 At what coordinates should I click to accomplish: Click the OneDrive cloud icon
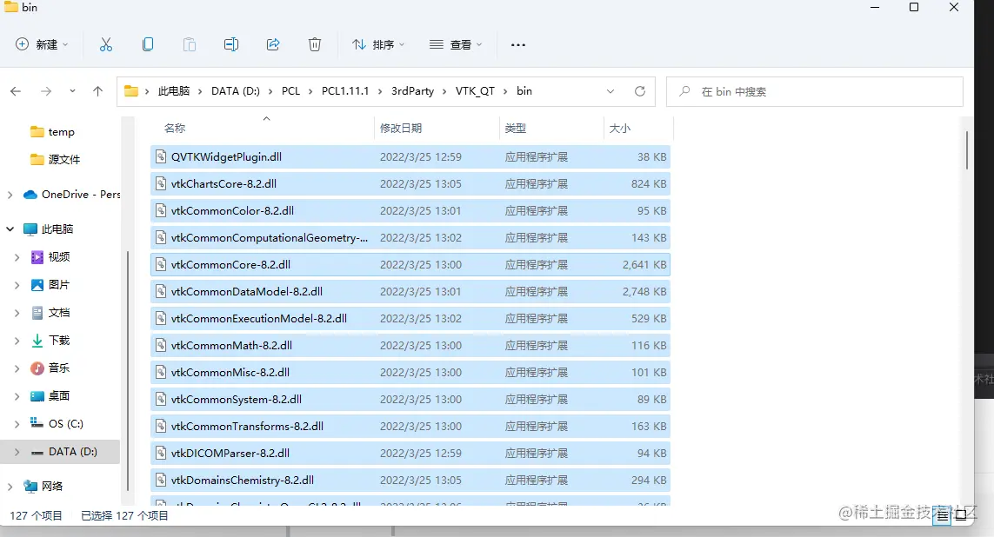(30, 195)
